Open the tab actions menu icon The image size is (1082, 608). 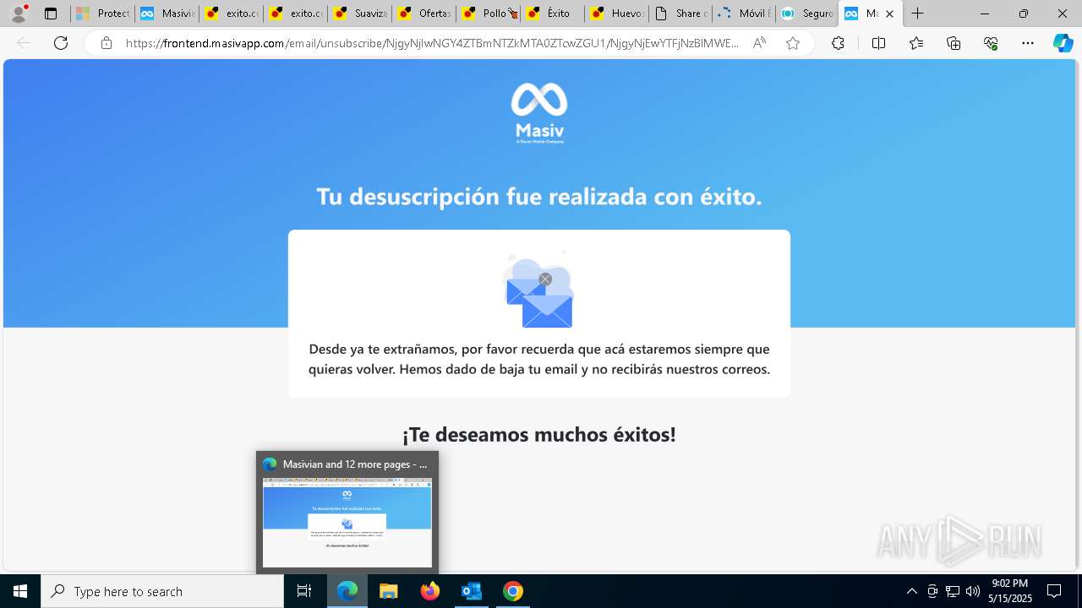51,14
